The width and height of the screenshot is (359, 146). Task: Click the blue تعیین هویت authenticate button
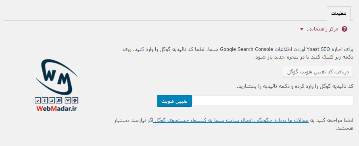coord(175,101)
